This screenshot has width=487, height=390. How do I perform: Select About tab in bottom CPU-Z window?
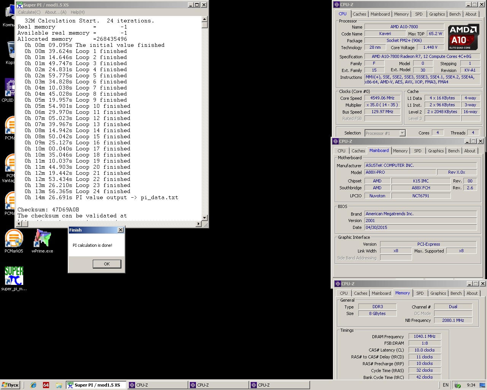[472, 293]
